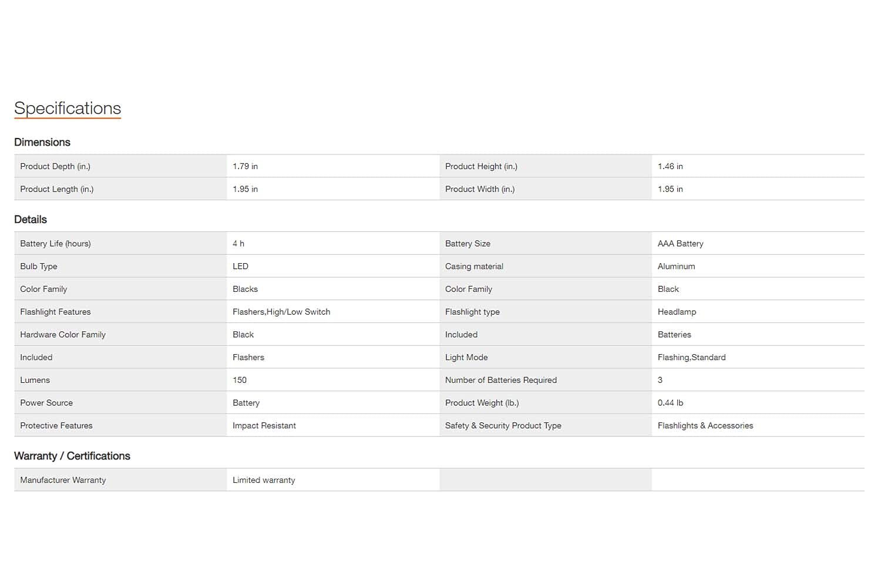This screenshot has width=881, height=572.
Task: Click the Dimensions section title
Action: point(42,142)
